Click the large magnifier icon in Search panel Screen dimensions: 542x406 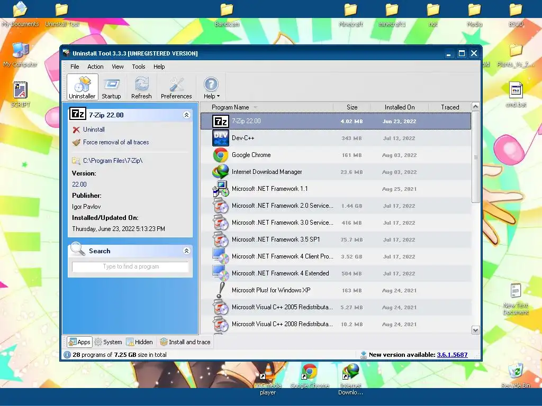(77, 249)
